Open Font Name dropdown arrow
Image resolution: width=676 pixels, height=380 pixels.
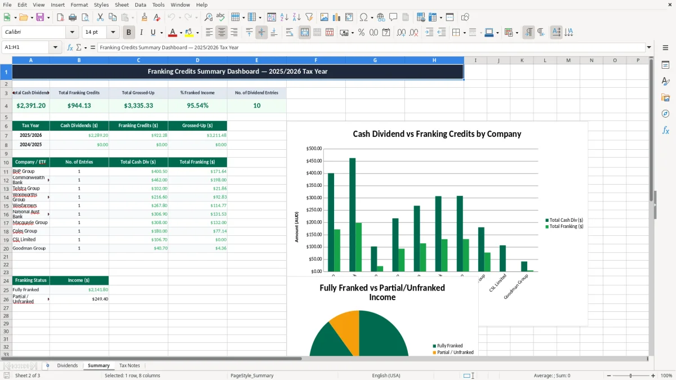pos(72,33)
